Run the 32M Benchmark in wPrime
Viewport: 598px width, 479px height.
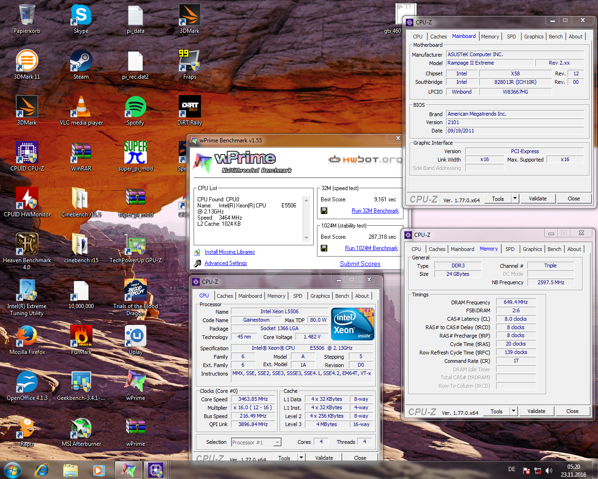point(375,211)
